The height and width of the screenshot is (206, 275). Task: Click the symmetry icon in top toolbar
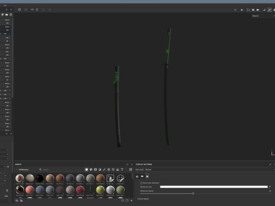(x=32, y=10)
